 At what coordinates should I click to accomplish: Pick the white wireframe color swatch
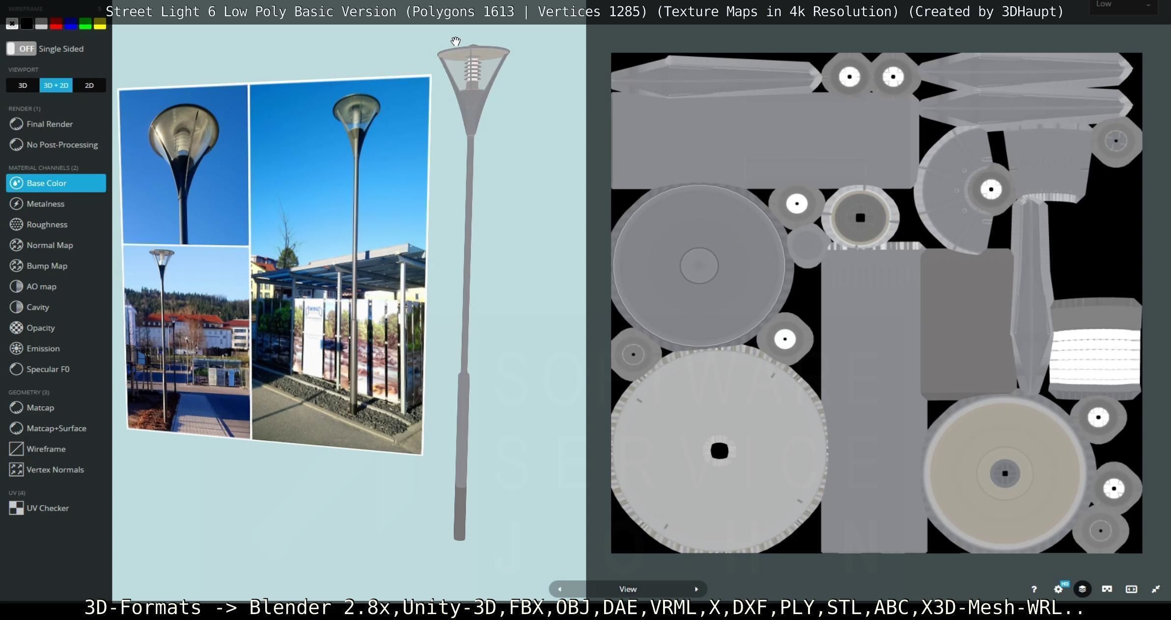[x=41, y=24]
